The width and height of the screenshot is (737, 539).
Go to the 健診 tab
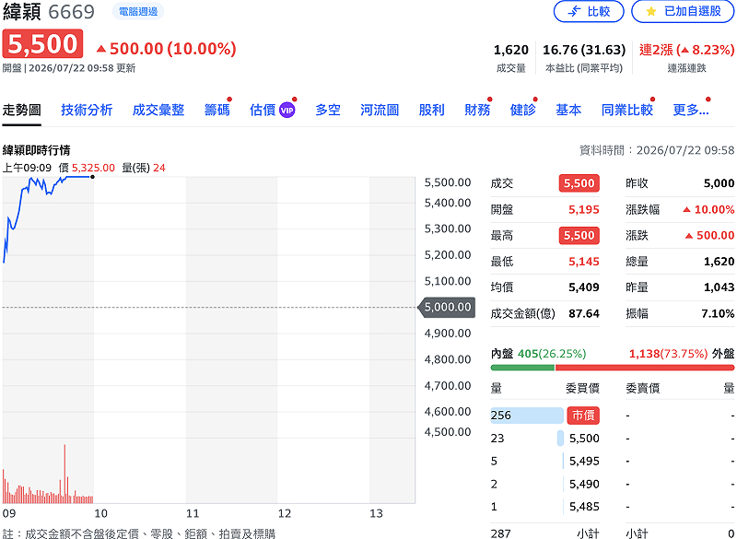522,110
